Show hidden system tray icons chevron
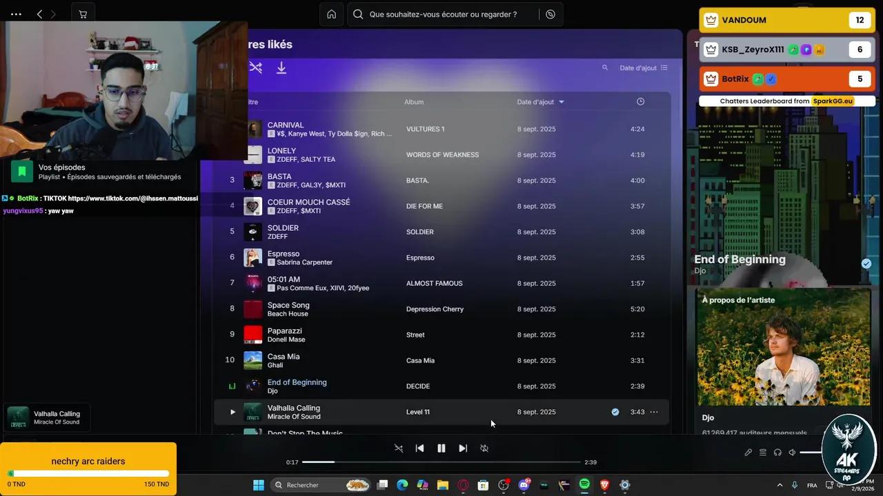 tap(780, 485)
